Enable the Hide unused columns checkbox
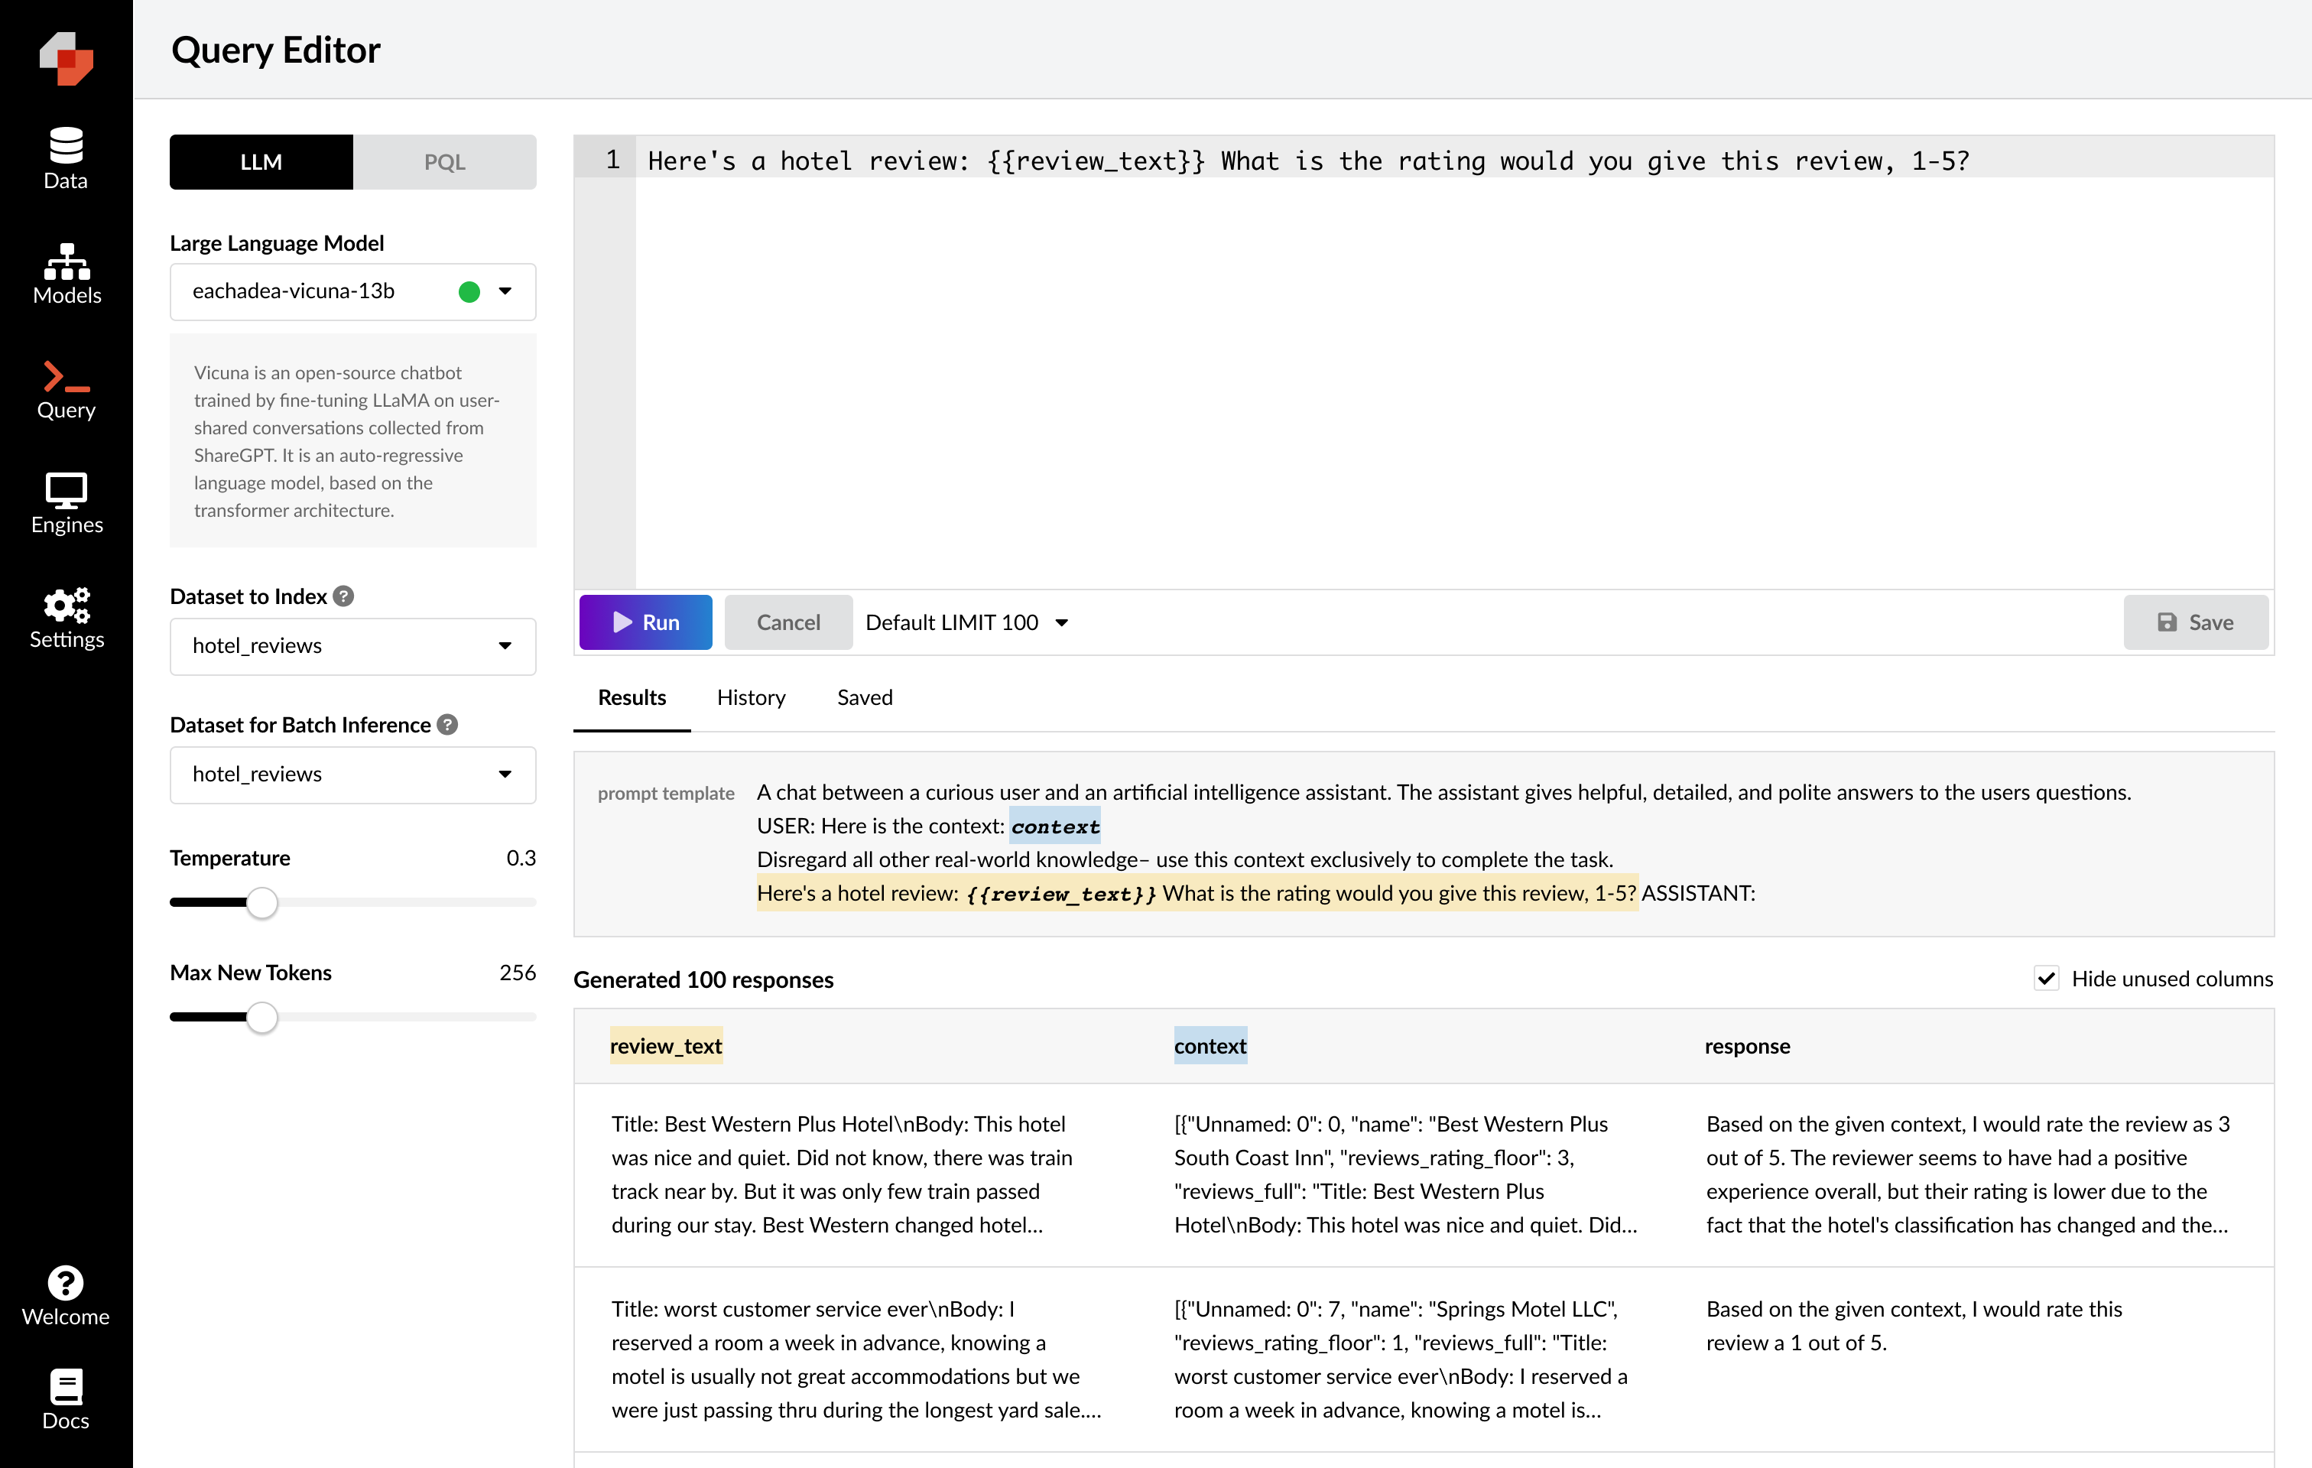This screenshot has height=1468, width=2312. [x=2047, y=979]
